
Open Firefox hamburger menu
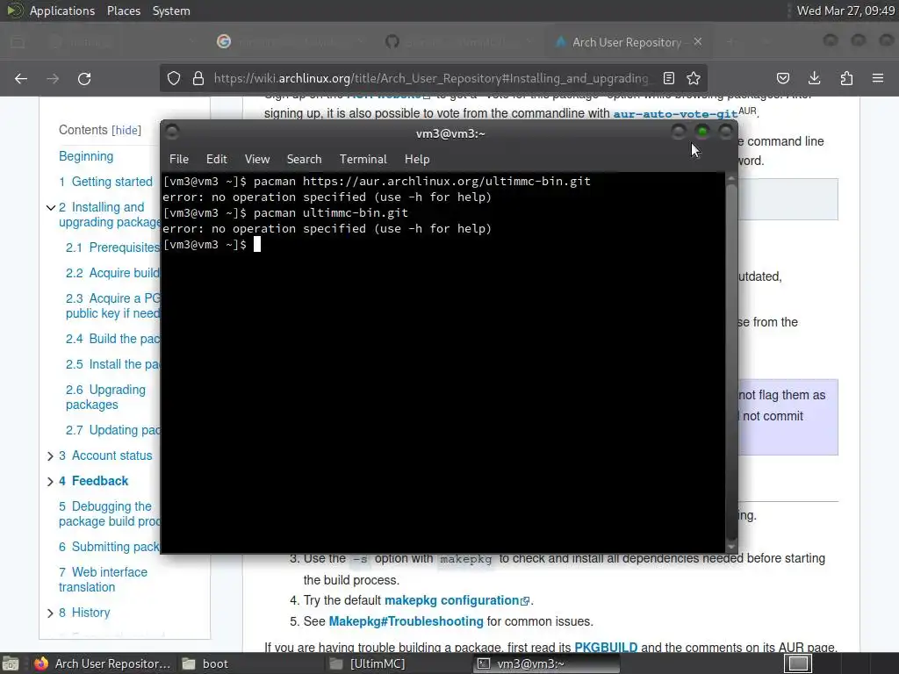pos(878,78)
